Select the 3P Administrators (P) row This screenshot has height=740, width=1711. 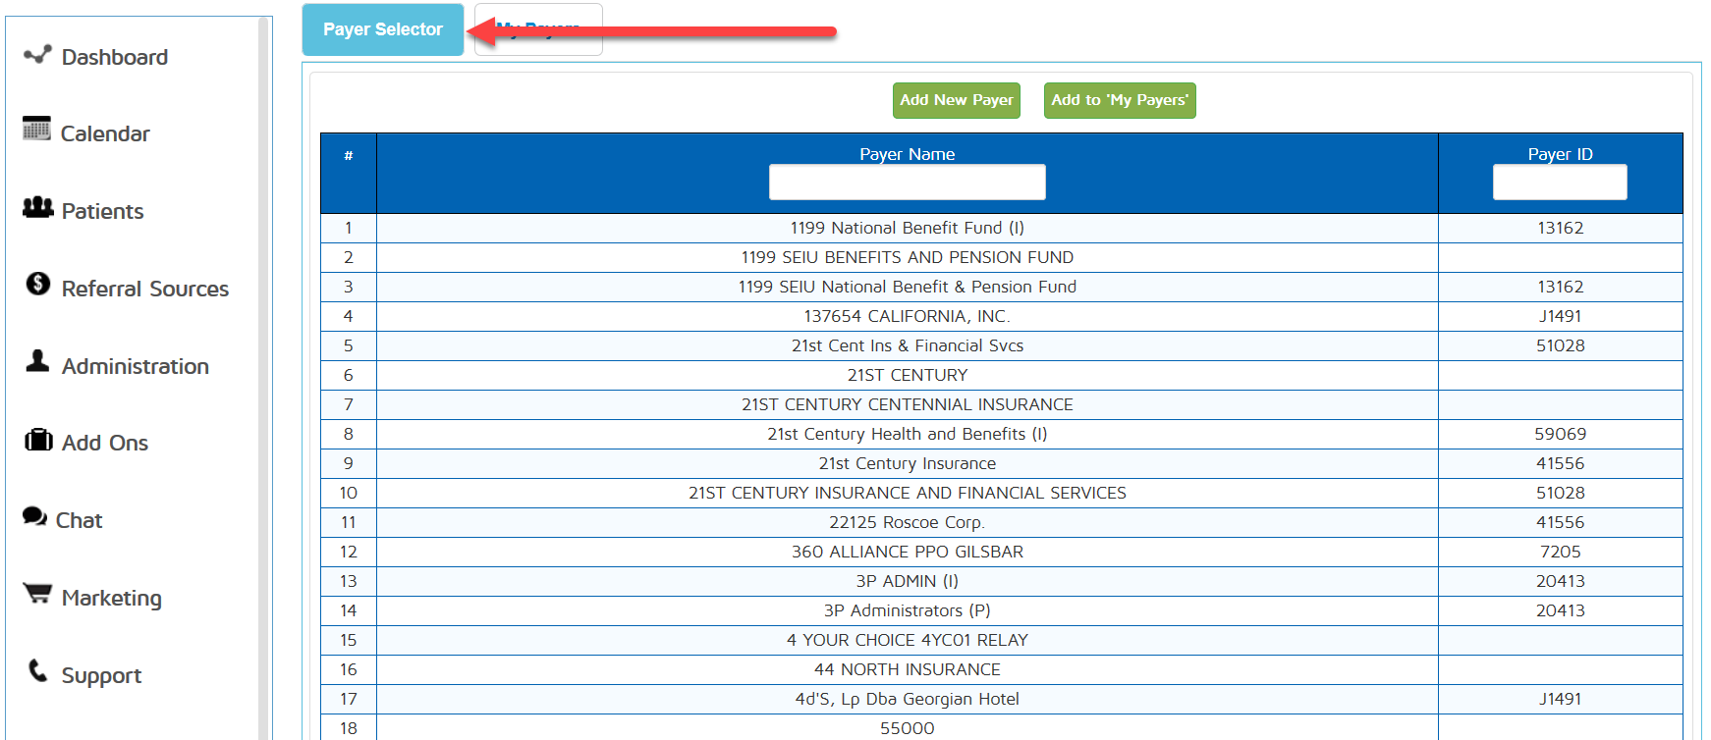point(907,610)
